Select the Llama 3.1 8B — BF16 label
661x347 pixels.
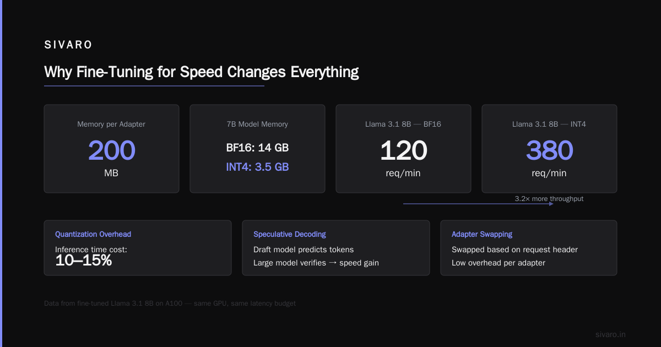[403, 124]
